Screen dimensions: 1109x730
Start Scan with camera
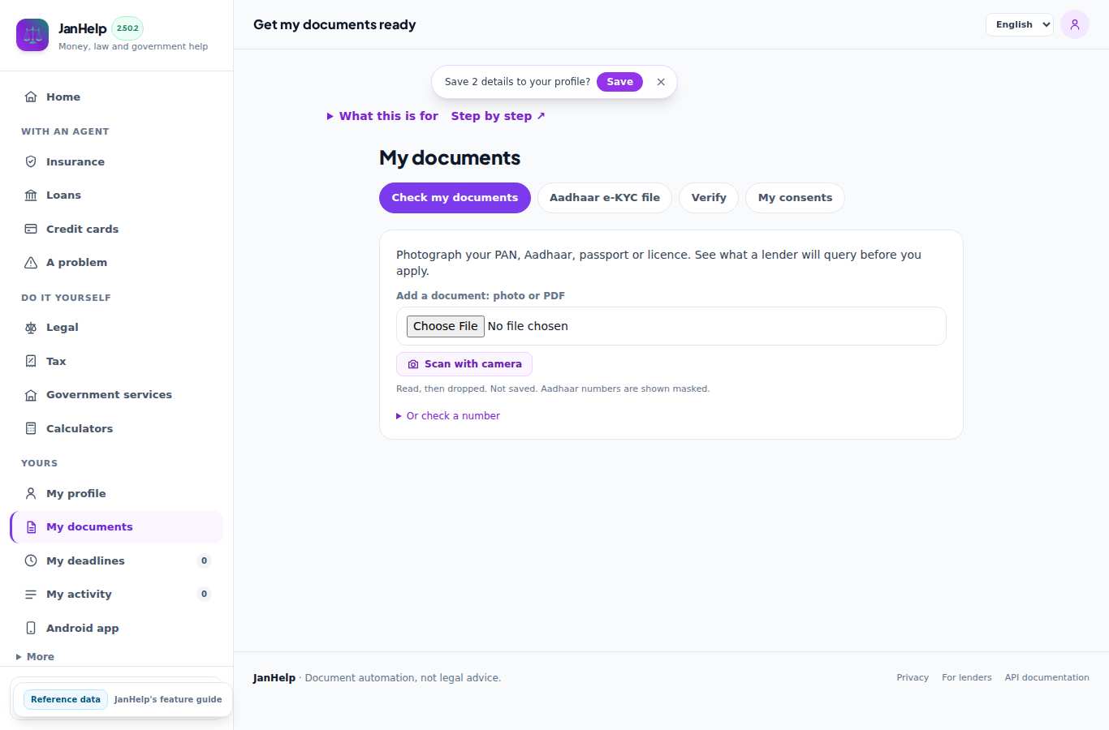464,364
